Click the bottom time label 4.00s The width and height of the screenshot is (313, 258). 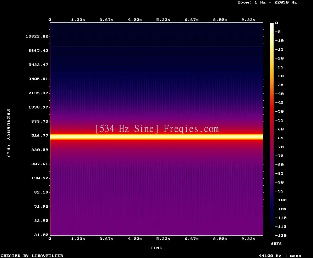(135, 239)
